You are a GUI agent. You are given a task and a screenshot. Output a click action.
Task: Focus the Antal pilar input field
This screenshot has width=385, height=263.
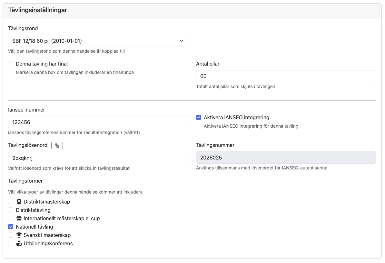(286, 77)
